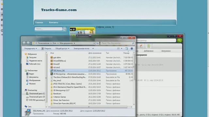
Task: Sort by the Имя column header
Action: click(x=52, y=53)
